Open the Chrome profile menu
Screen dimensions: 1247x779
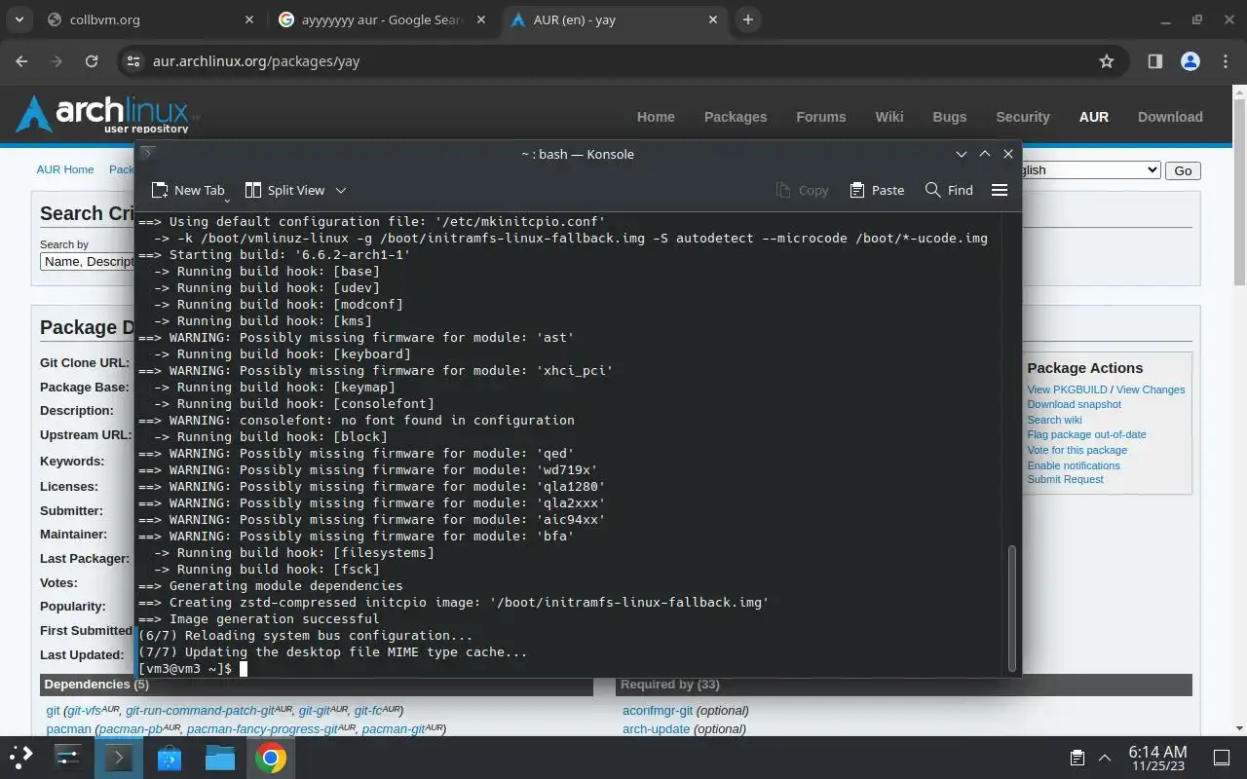click(1190, 61)
